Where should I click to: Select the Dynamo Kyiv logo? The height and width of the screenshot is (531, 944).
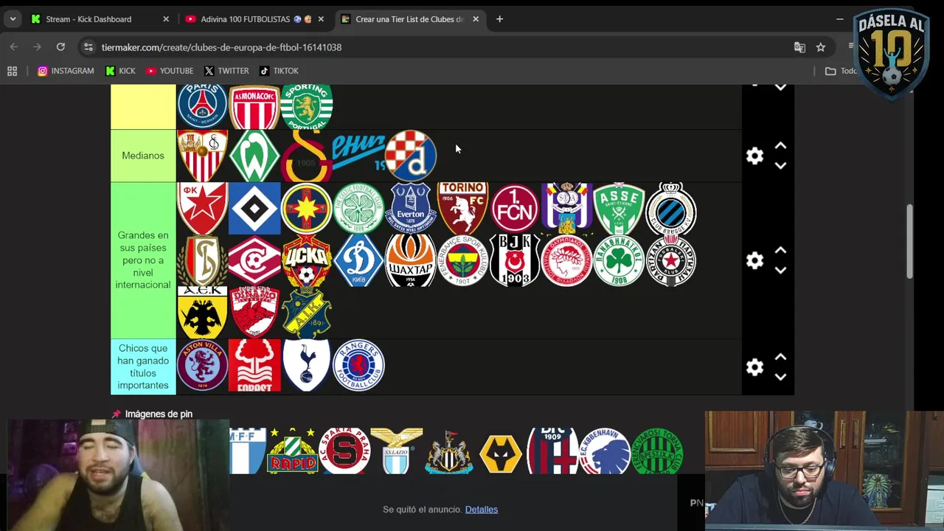(358, 260)
